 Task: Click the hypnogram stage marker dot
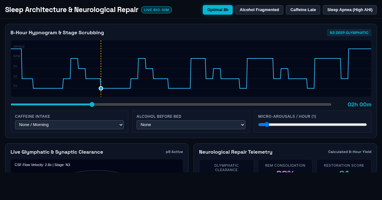pyautogui.click(x=101, y=88)
